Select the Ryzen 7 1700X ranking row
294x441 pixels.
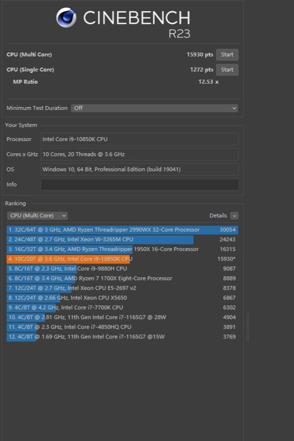[x=122, y=278]
